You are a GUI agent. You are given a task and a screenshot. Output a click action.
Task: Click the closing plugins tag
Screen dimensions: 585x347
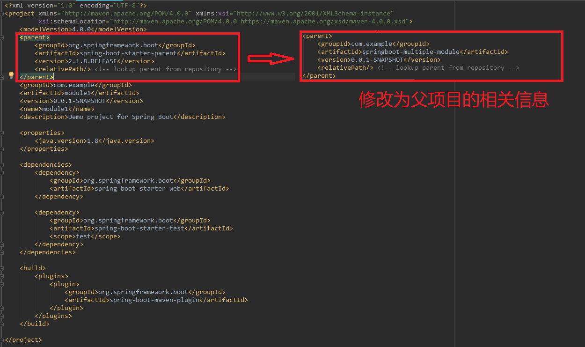coord(53,316)
